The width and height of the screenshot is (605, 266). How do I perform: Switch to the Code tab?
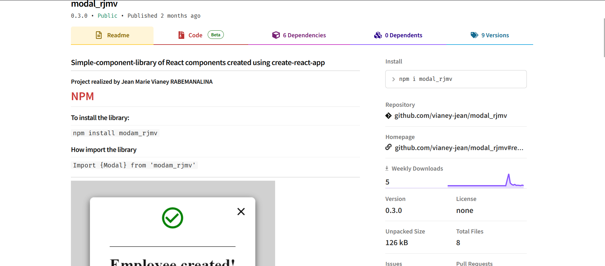pyautogui.click(x=201, y=35)
